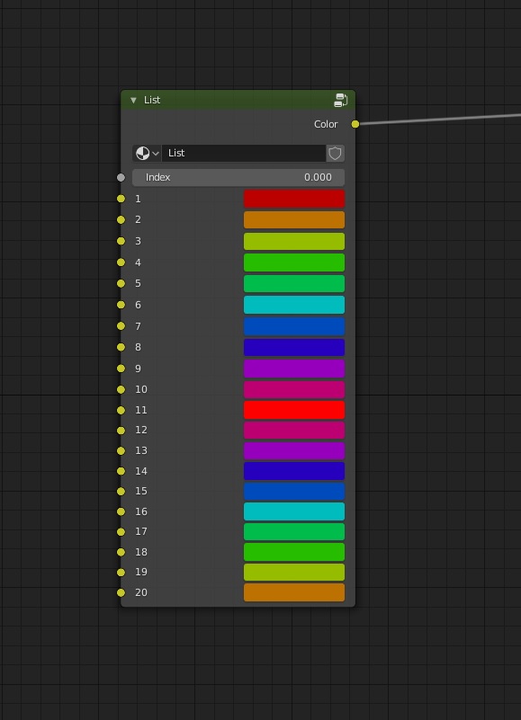The image size is (521, 720).
Task: Open color swatch for input 20
Action: click(x=294, y=592)
